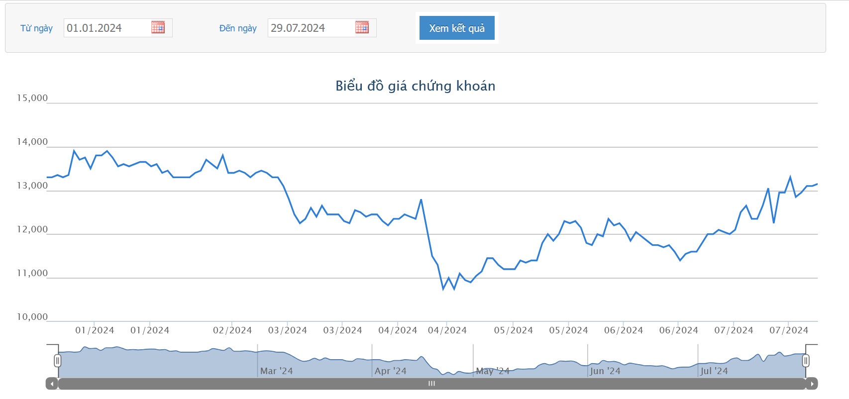849x399 pixels.
Task: Open the calendar picker for Đến ngày
Action: pyautogui.click(x=362, y=27)
